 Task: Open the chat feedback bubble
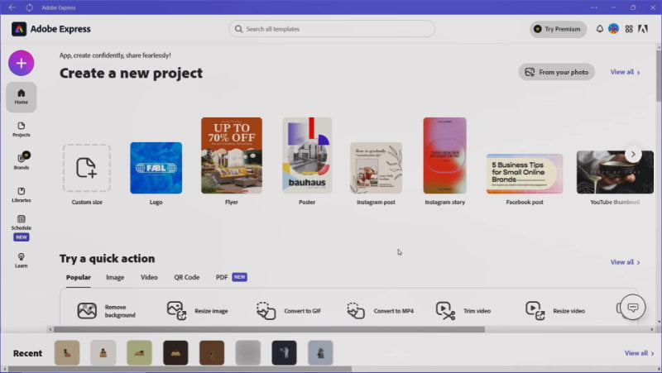[x=632, y=307]
